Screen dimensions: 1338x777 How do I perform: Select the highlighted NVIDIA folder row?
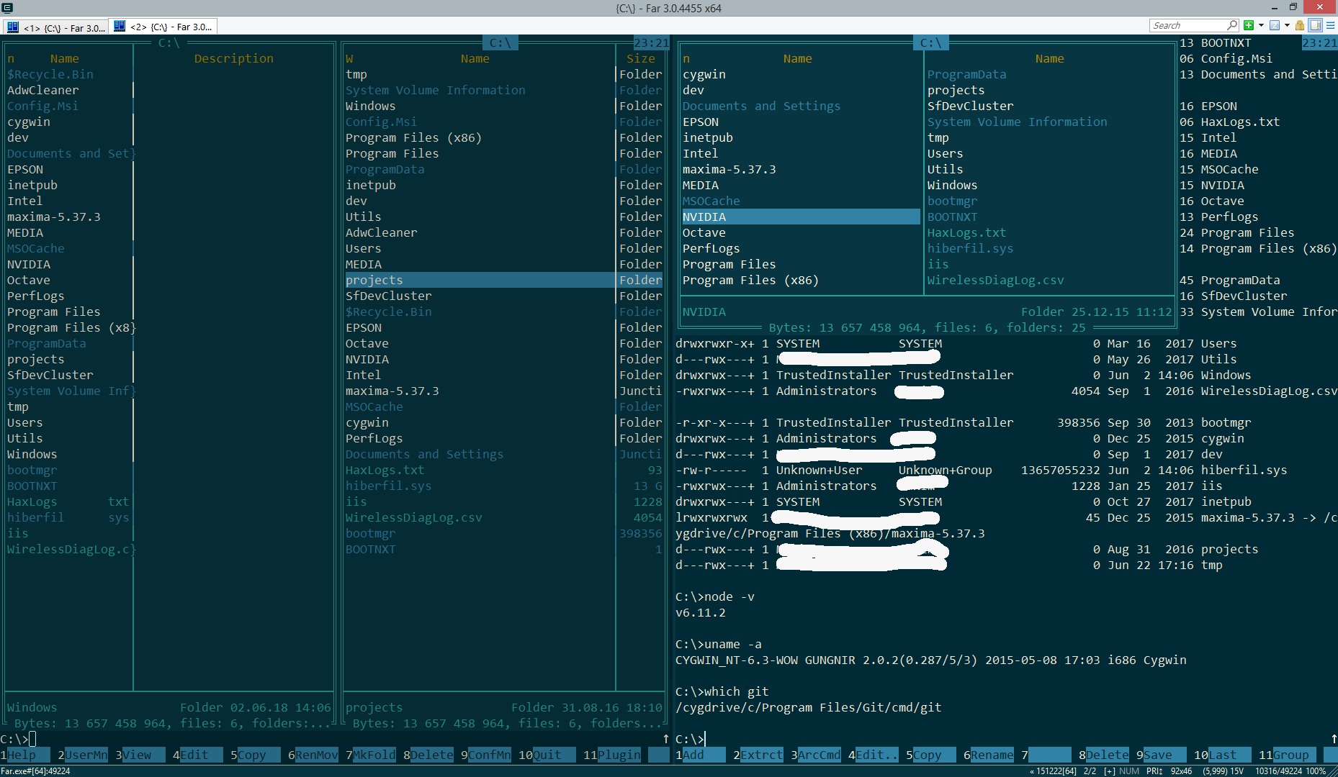pyautogui.click(x=801, y=217)
